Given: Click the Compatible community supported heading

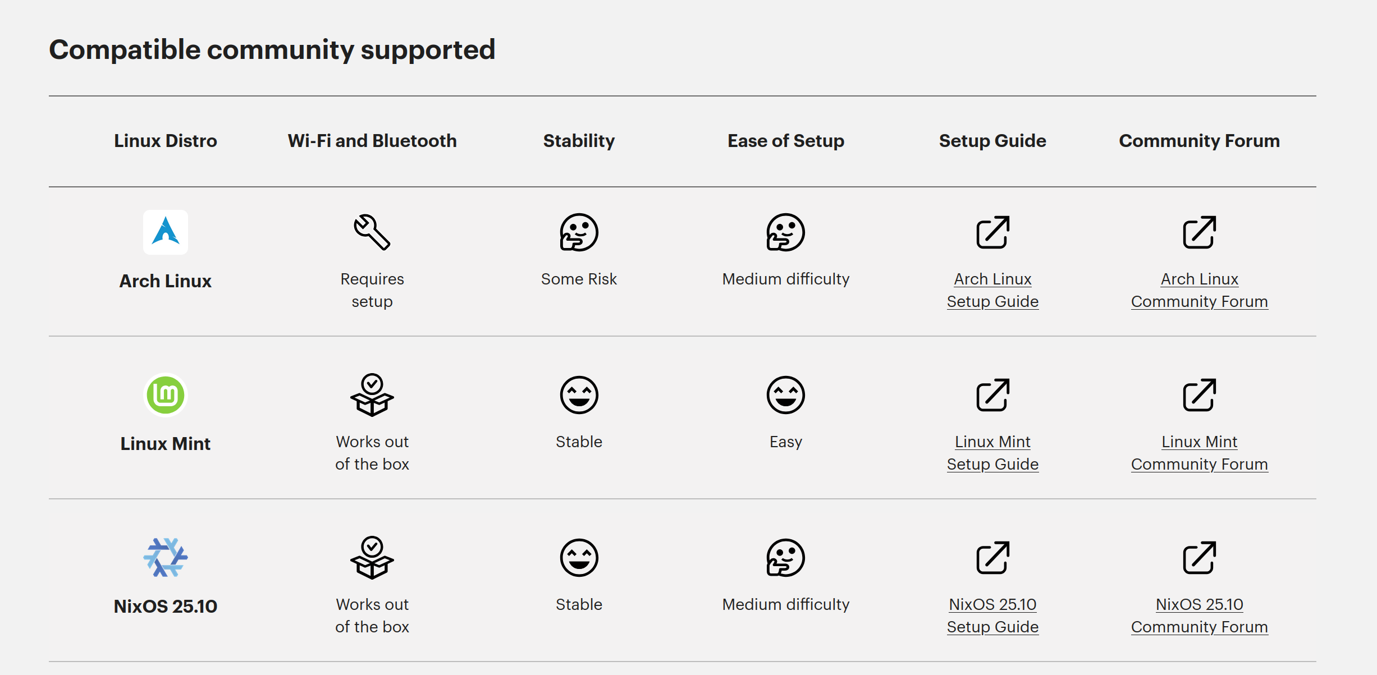Looking at the screenshot, I should pos(272,50).
